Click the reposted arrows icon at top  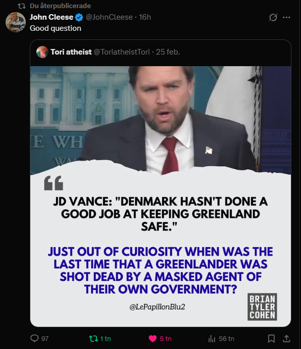(x=22, y=6)
